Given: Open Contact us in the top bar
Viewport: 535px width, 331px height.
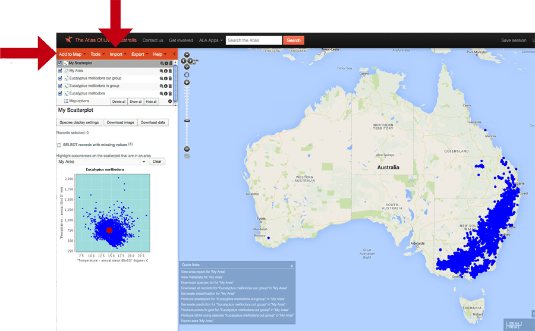Looking at the screenshot, I should pos(153,40).
